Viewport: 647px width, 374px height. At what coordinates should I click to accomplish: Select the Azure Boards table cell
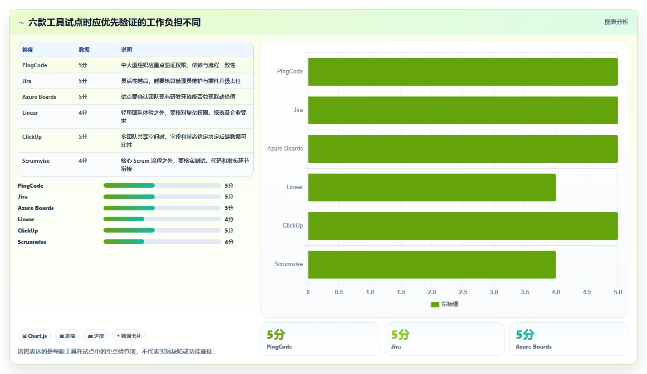click(39, 97)
